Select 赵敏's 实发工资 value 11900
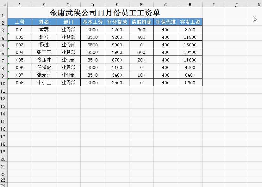Viewport: 262px width, 187px height. pyautogui.click(x=190, y=37)
